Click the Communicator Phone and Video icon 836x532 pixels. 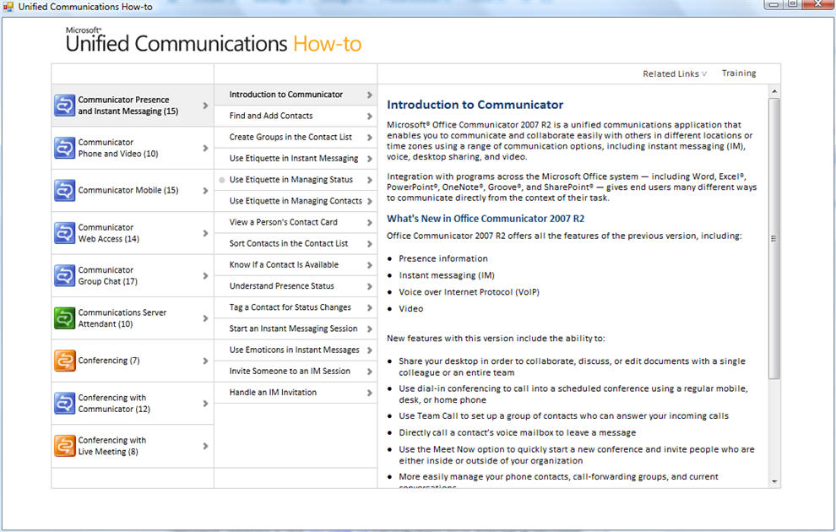point(65,148)
